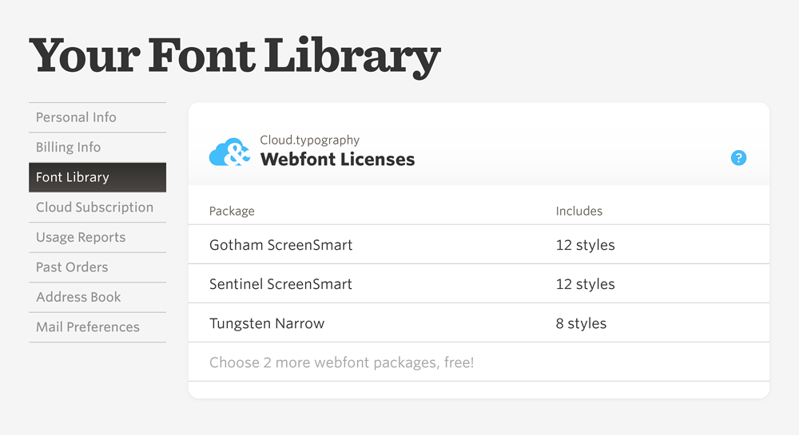Click the Package column header
This screenshot has width=799, height=435.
pyautogui.click(x=232, y=212)
